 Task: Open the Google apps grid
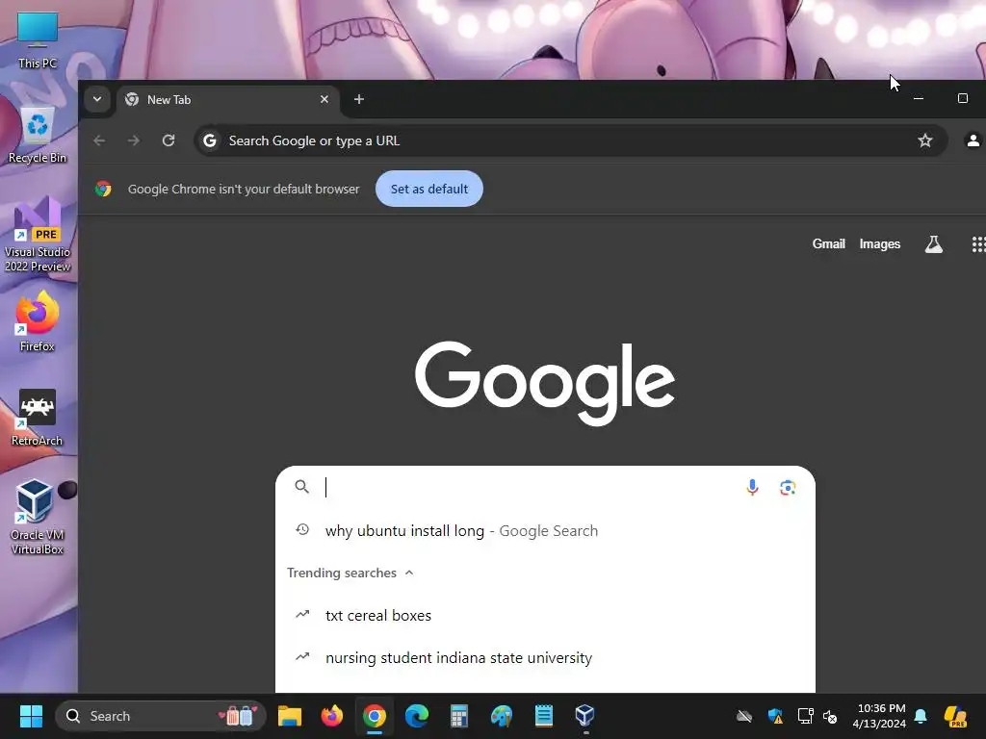click(978, 243)
